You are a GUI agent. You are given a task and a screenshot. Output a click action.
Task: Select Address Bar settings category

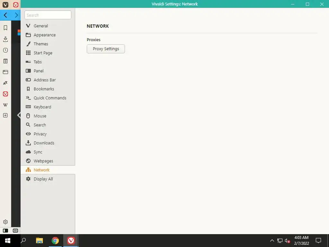coord(48,80)
